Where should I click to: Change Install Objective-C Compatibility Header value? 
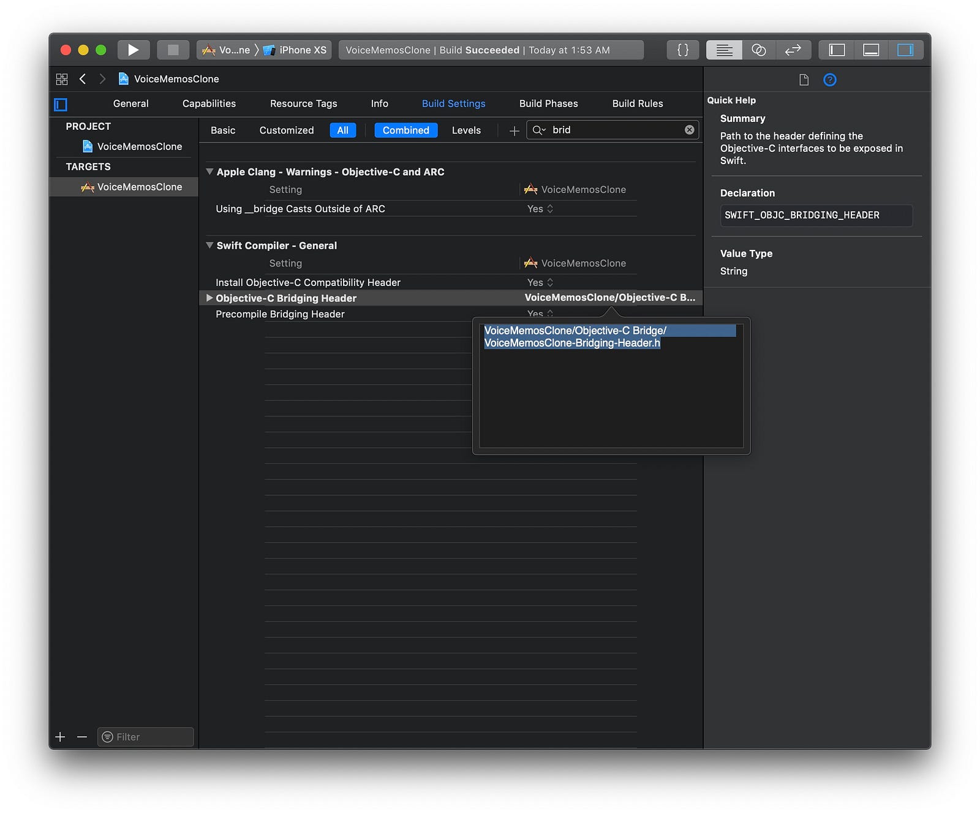(540, 282)
